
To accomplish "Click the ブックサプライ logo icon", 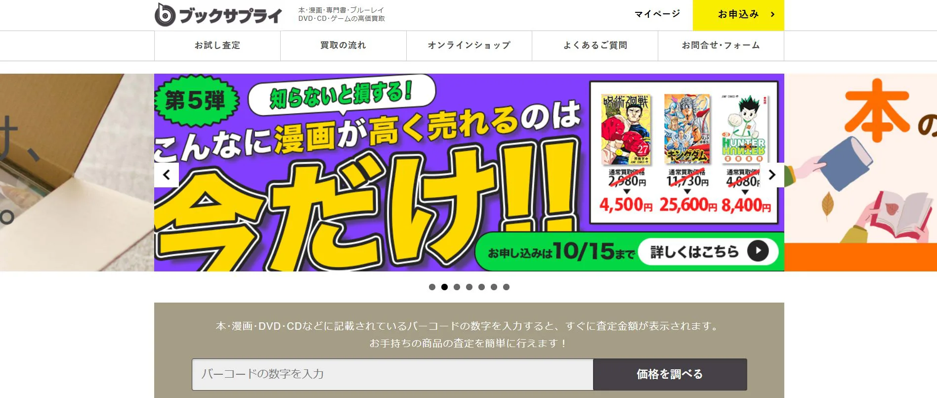I will coord(165,15).
